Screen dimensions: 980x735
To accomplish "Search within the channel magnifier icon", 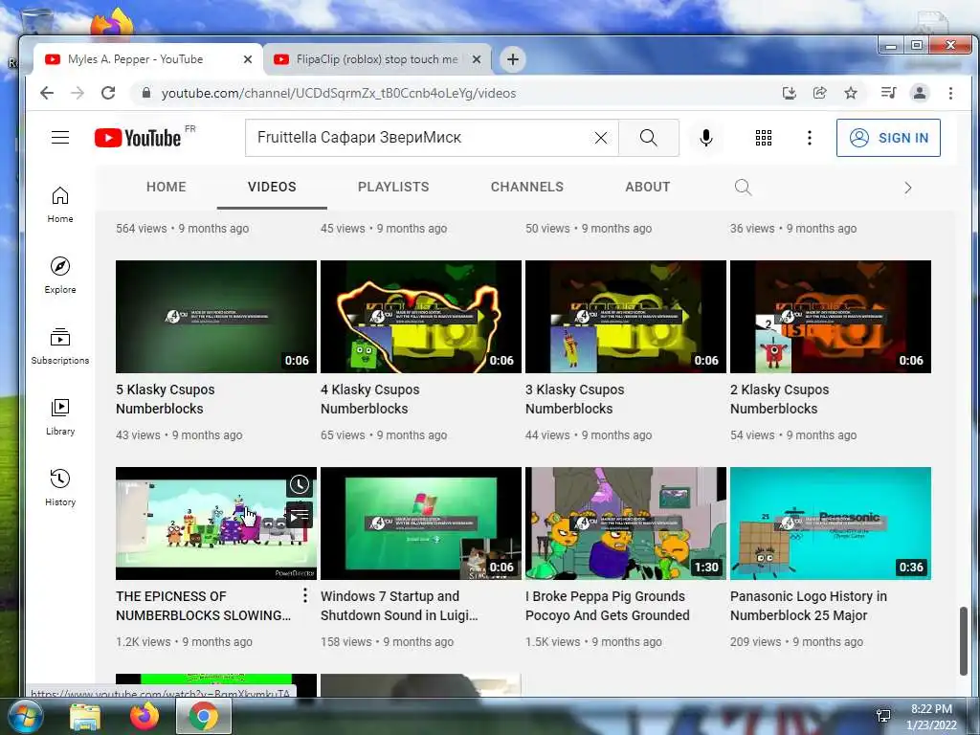I will (x=743, y=187).
